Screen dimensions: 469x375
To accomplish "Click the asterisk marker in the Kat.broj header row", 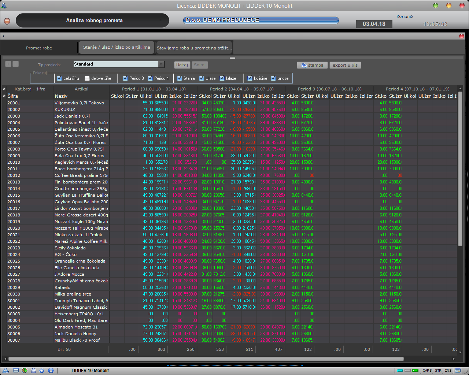I will point(4,89).
